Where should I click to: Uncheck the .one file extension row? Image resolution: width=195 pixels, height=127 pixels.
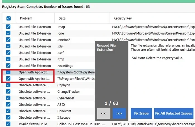(8, 33)
